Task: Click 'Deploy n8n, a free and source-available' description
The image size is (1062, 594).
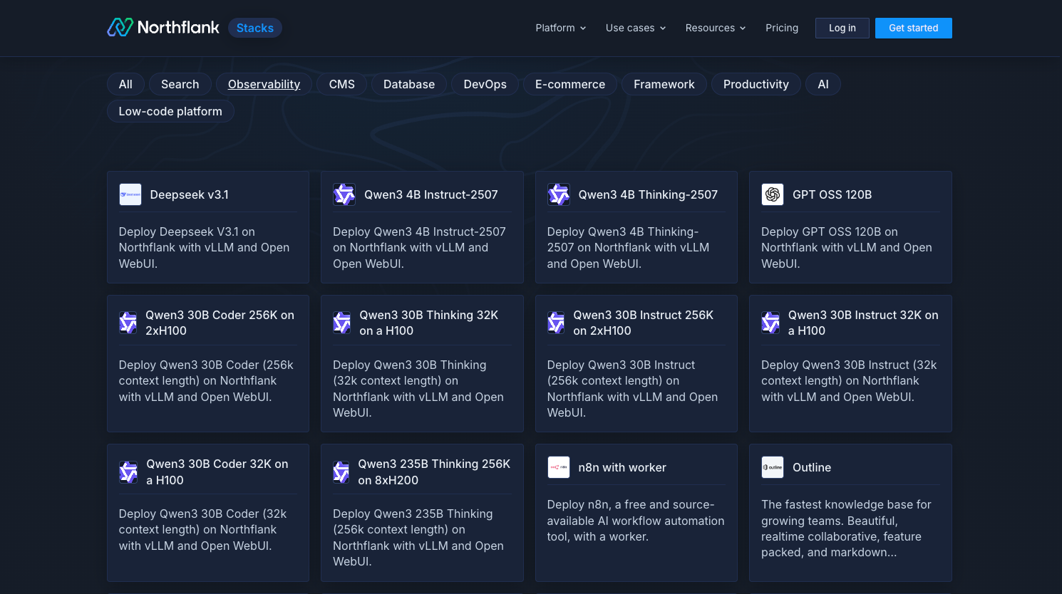Action: pos(636,521)
